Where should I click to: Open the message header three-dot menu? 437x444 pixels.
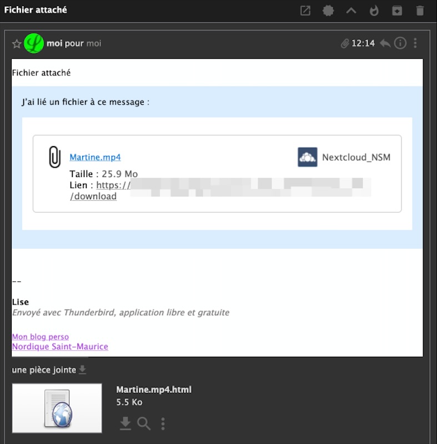(415, 43)
